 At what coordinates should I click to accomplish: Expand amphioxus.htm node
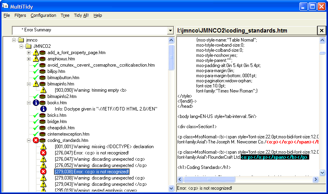[29, 59]
